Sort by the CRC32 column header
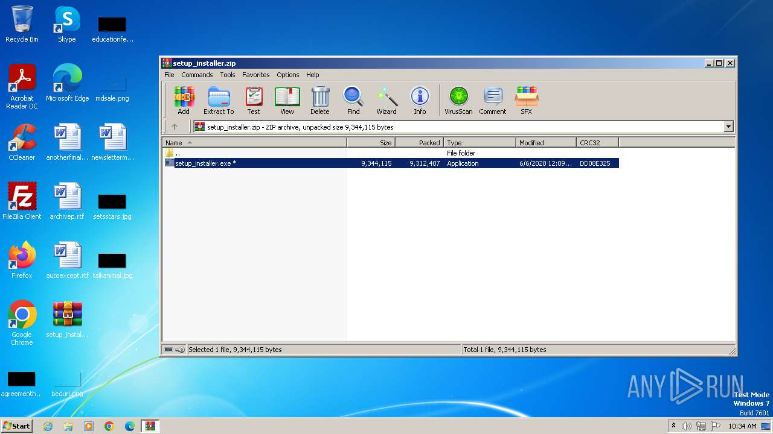The height and width of the screenshot is (434, 773). click(598, 143)
